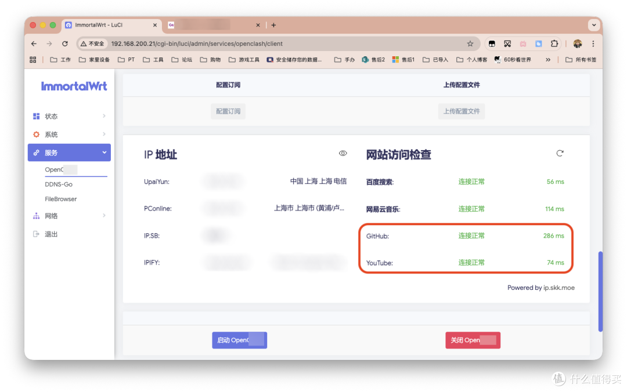Click the ImmortalWrt logo

pyautogui.click(x=74, y=86)
